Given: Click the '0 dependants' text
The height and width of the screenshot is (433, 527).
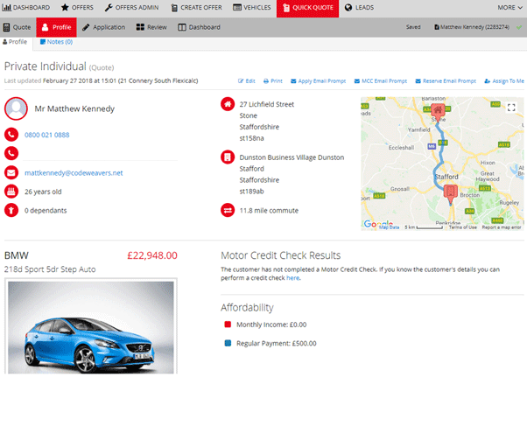Looking at the screenshot, I should [46, 211].
